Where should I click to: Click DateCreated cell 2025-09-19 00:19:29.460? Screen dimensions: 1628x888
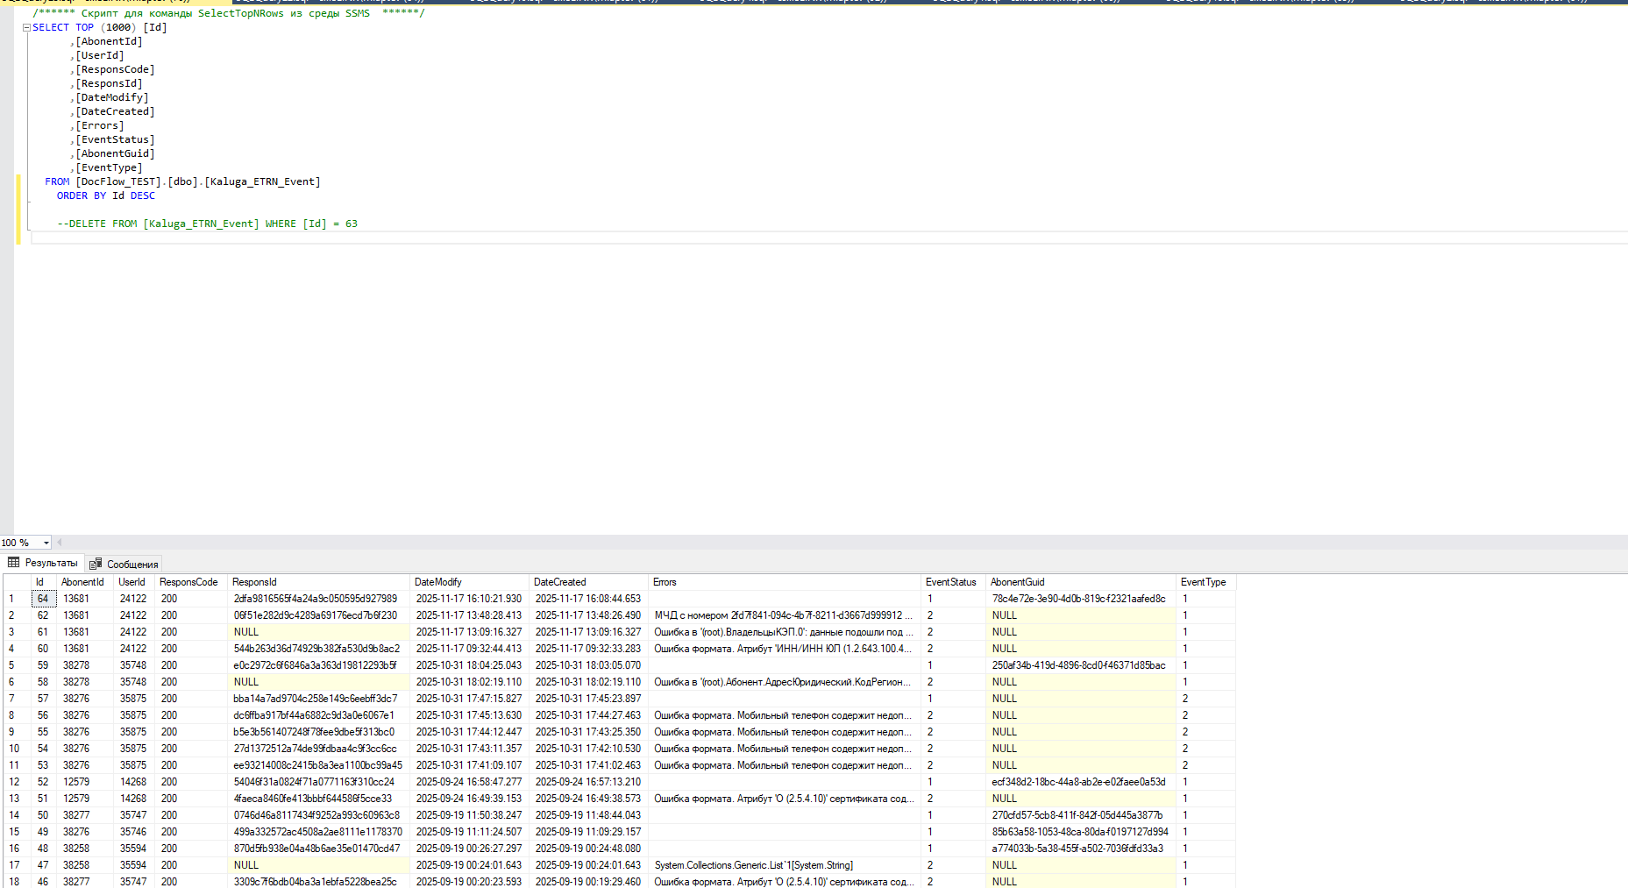pos(589,882)
